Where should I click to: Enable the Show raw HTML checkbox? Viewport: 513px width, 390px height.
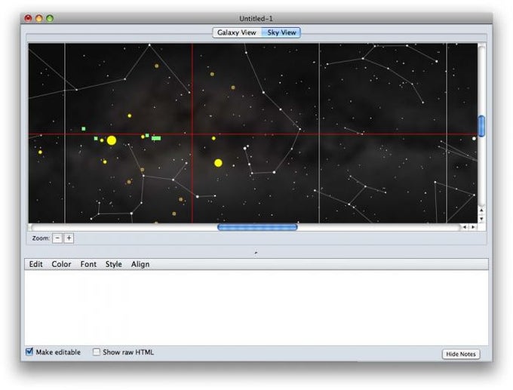(x=97, y=352)
